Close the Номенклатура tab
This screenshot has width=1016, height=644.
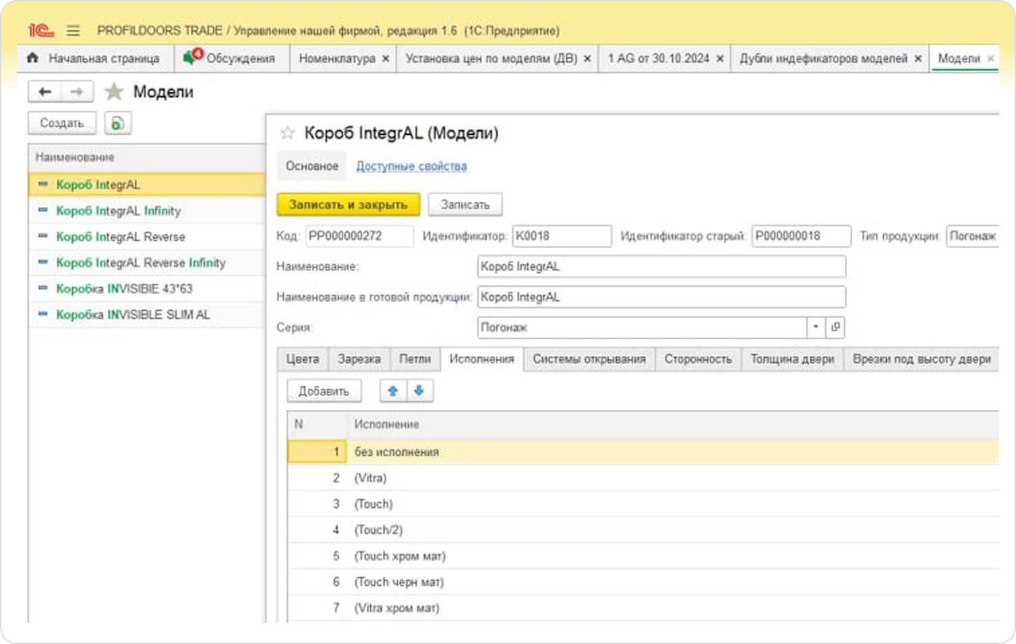click(386, 59)
